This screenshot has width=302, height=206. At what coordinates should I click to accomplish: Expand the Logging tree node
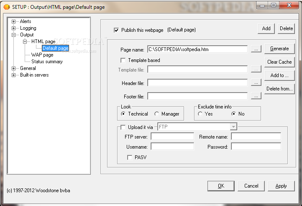(13, 28)
